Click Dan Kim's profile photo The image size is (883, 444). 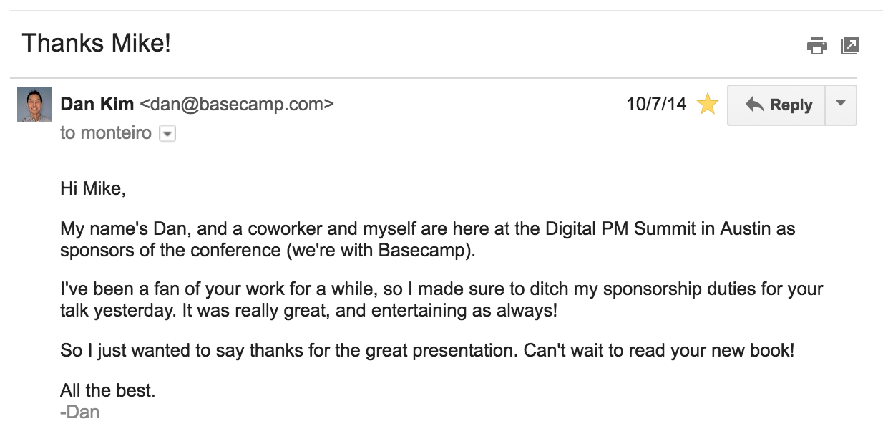point(34,105)
